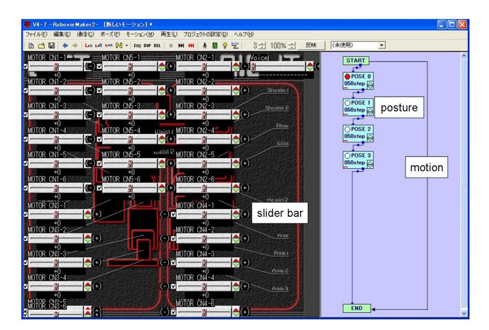Toggle the MOTOR CN5-1 checkbox
Image resolution: width=489 pixels, height=330 pixels.
coord(99,66)
